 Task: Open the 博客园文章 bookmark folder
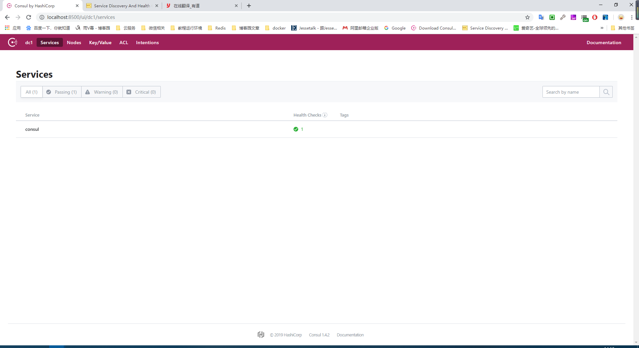[246, 28]
